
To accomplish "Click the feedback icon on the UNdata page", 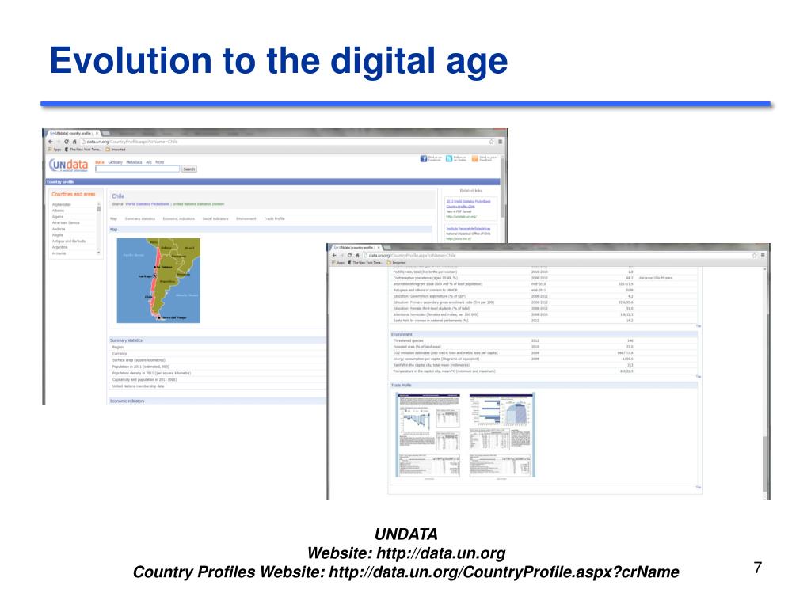I will click(475, 158).
